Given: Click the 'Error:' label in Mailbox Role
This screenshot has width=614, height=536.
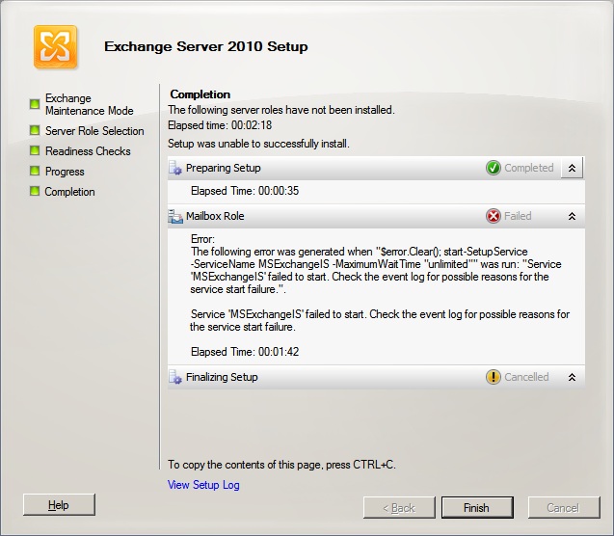Looking at the screenshot, I should click(202, 239).
